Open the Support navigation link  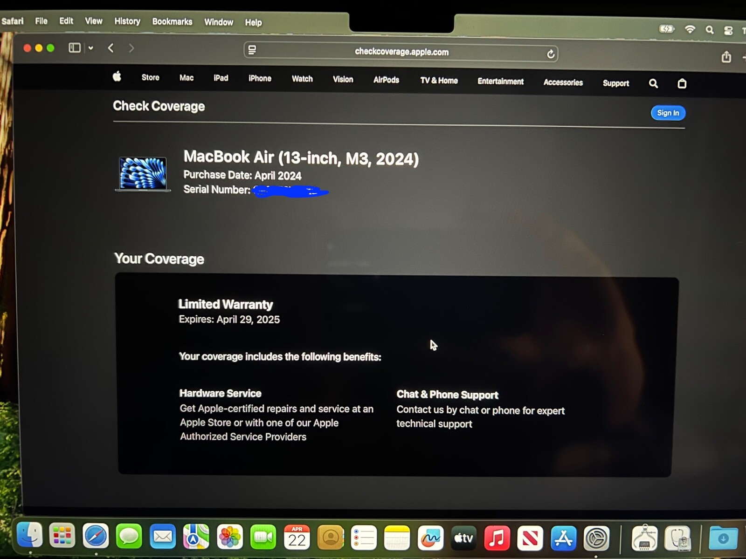615,83
